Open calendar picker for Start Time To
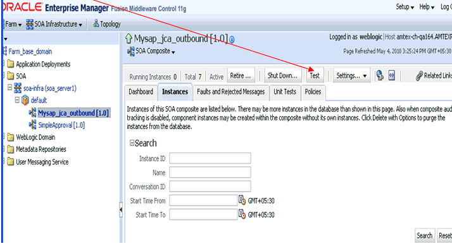452x246 pixels. pos(242,214)
